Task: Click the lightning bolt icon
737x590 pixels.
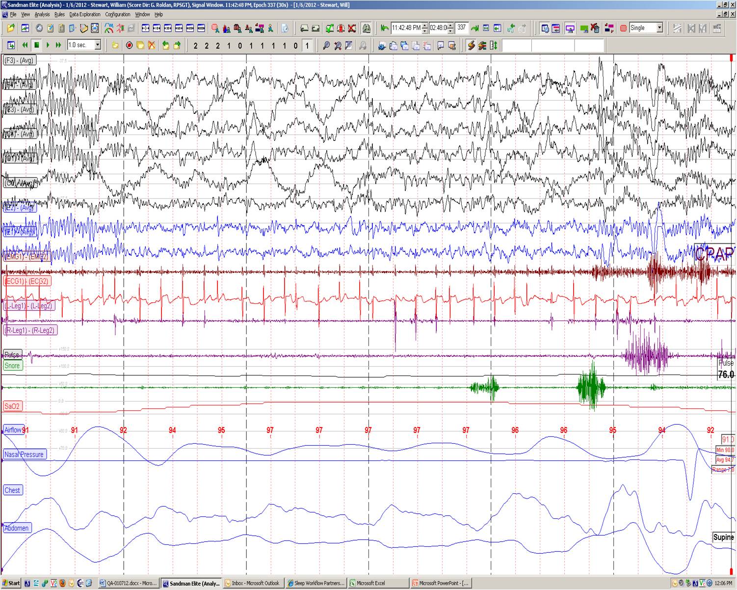Action: pos(471,46)
